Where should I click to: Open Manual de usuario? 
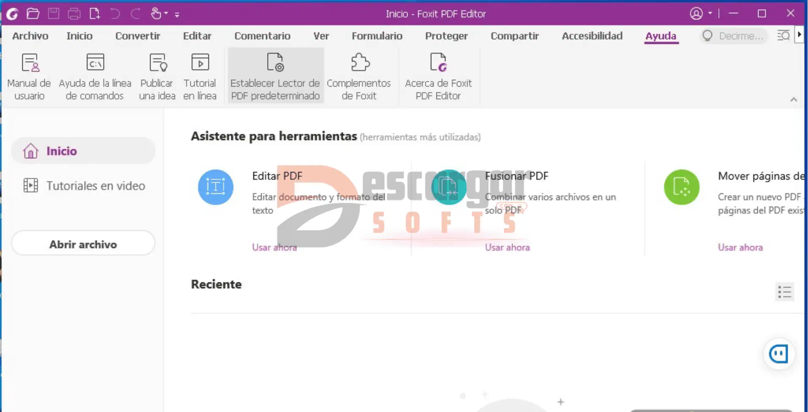click(29, 77)
